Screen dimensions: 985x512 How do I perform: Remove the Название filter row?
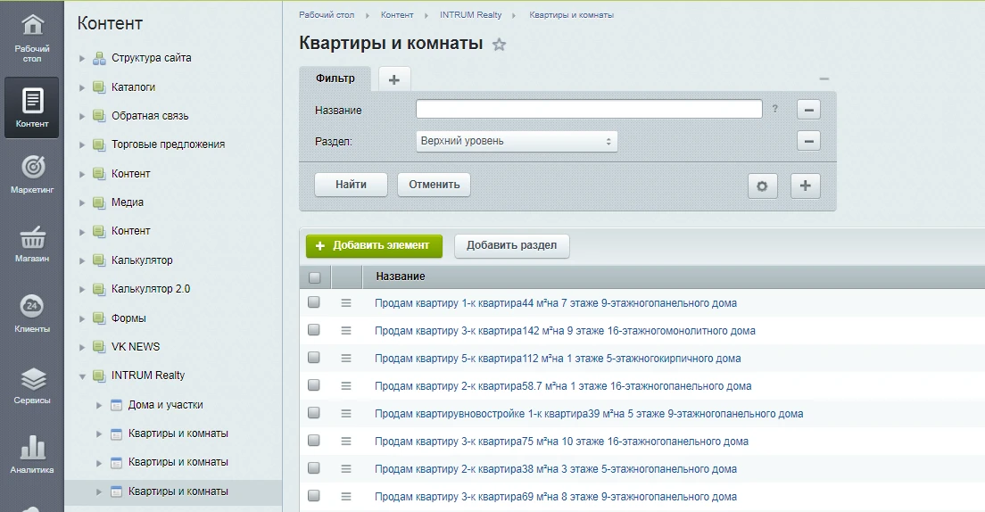(808, 110)
